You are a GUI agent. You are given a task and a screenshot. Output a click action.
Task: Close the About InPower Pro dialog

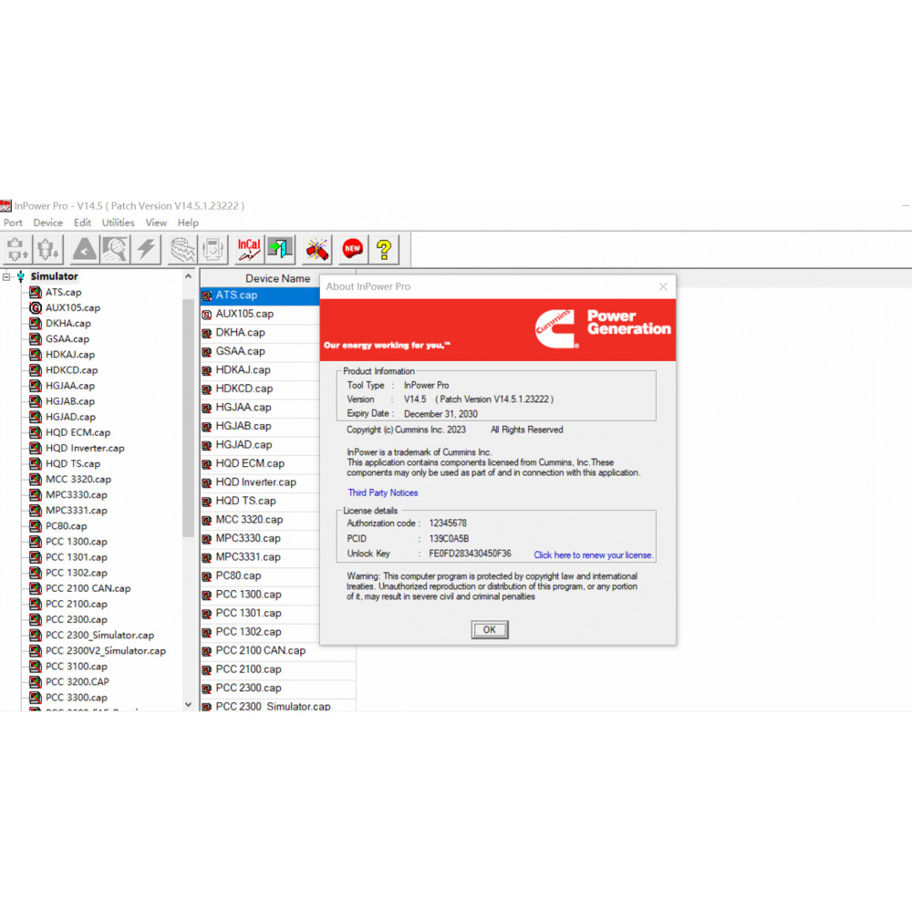tap(663, 286)
